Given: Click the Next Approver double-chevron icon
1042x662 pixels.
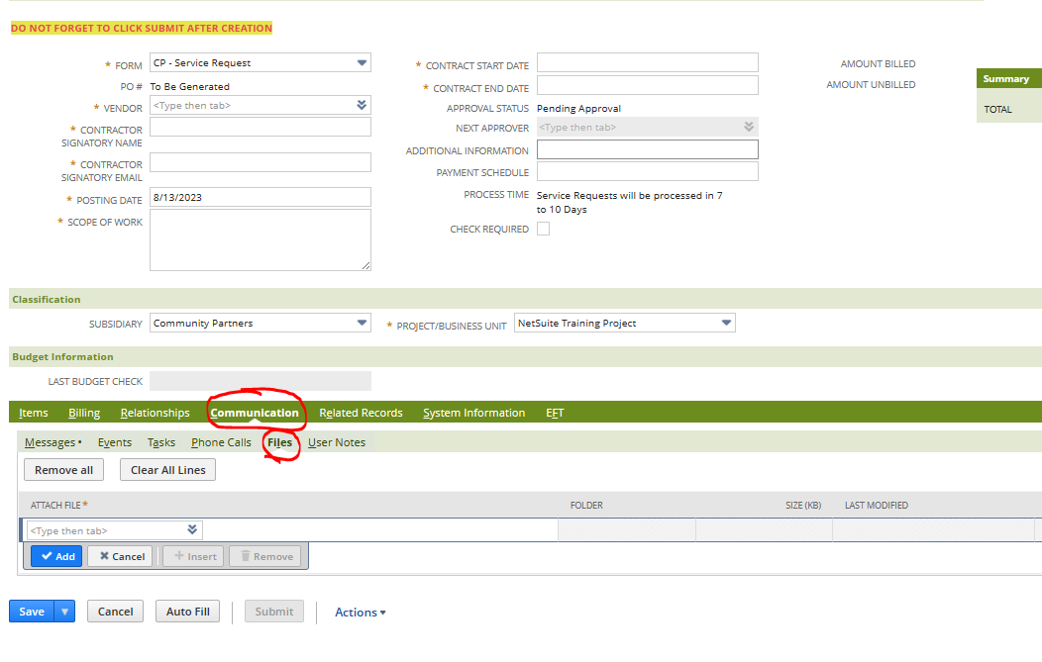Looking at the screenshot, I should (x=749, y=127).
